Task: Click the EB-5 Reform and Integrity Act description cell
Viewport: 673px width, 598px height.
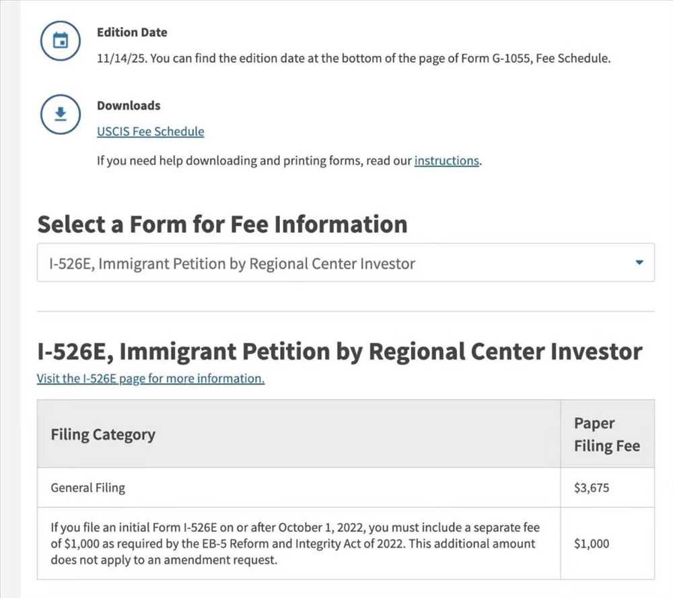Action: pos(295,543)
